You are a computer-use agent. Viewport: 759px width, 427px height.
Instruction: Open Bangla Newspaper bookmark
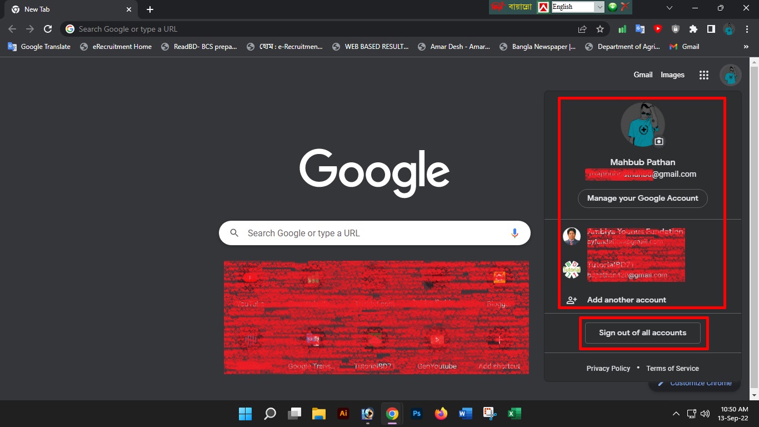537,47
